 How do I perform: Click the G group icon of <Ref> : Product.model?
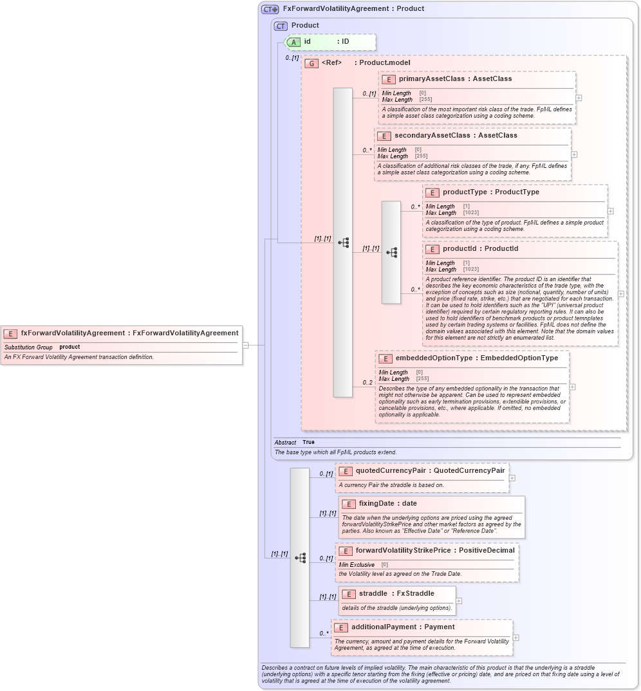311,64
